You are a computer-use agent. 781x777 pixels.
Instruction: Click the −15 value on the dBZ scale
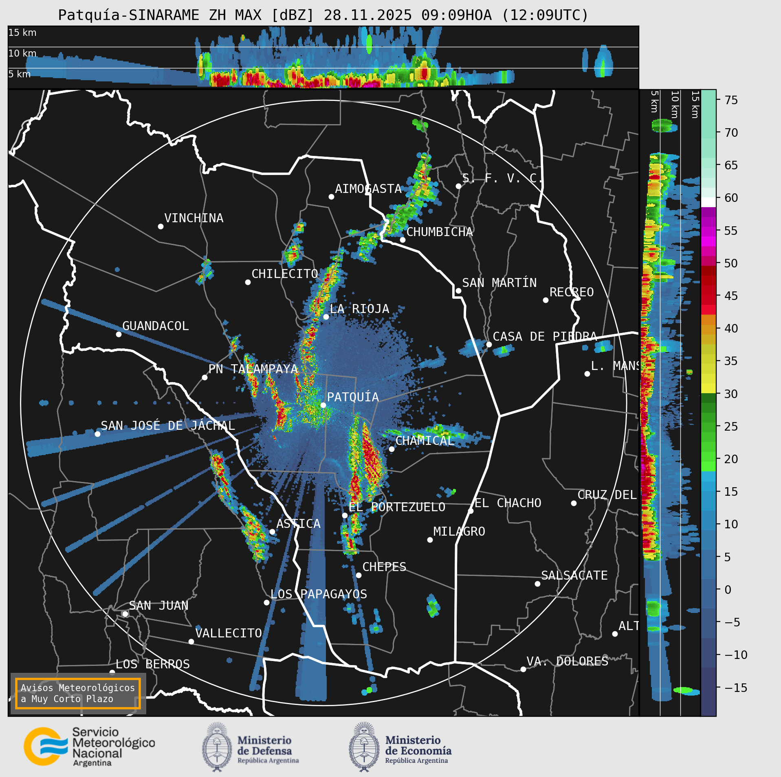pos(736,687)
